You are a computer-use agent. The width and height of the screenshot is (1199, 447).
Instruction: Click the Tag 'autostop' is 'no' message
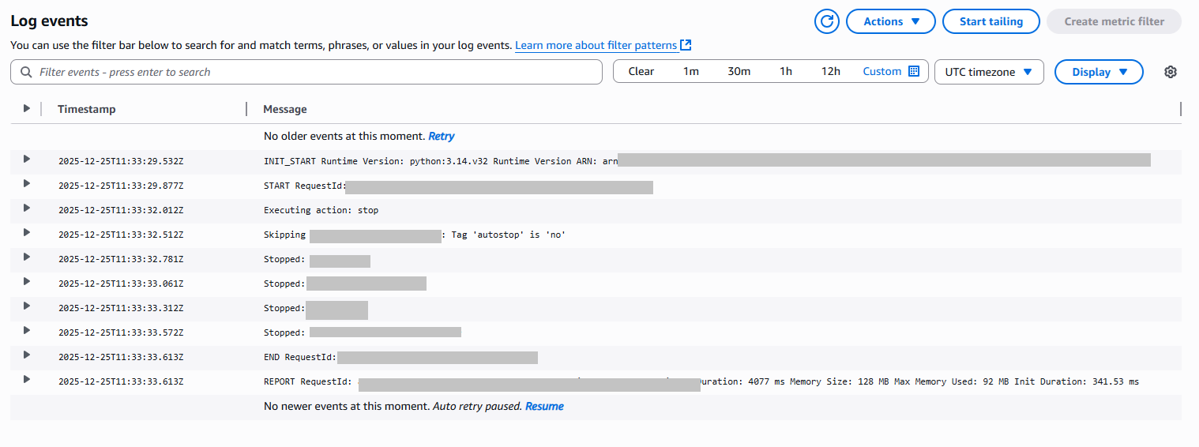pyautogui.click(x=509, y=235)
